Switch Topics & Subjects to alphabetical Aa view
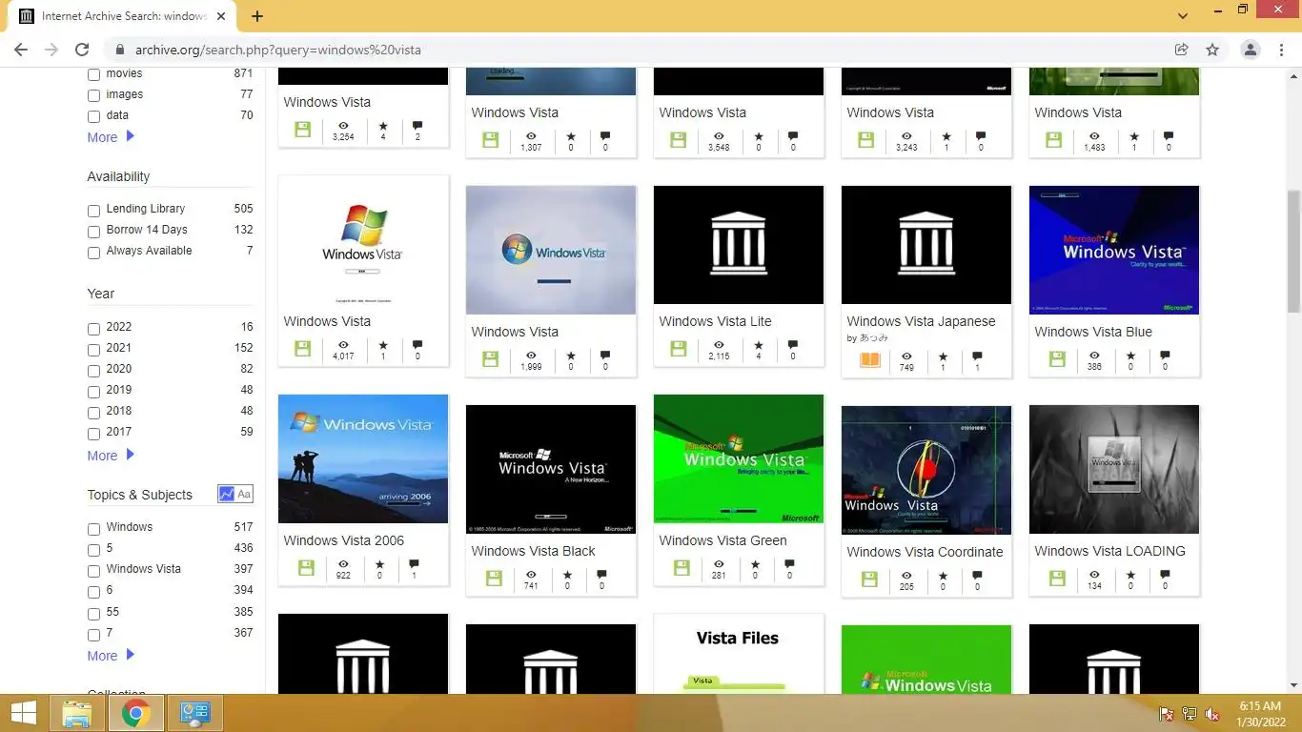This screenshot has height=732, width=1302. pyautogui.click(x=244, y=494)
